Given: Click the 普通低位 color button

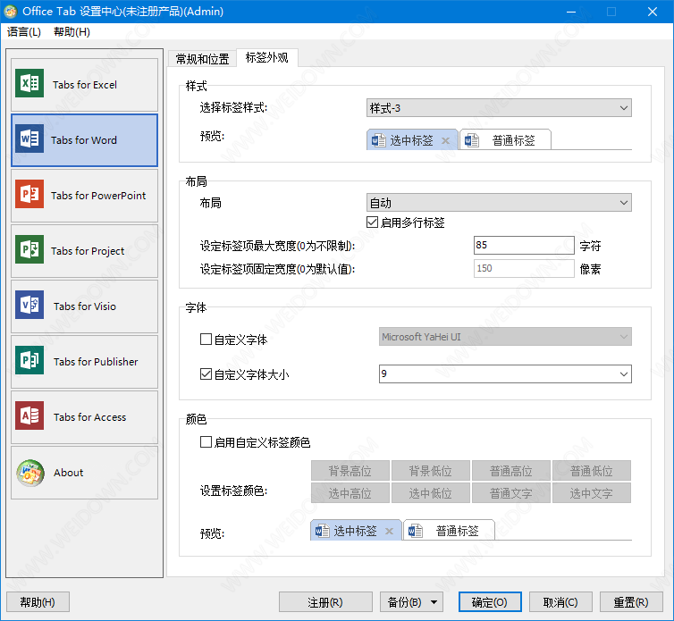Looking at the screenshot, I should pyautogui.click(x=592, y=471).
